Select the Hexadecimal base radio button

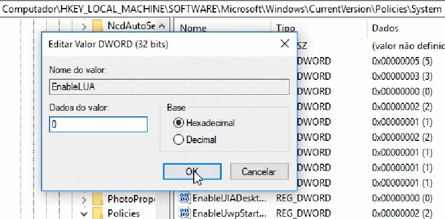tap(178, 123)
